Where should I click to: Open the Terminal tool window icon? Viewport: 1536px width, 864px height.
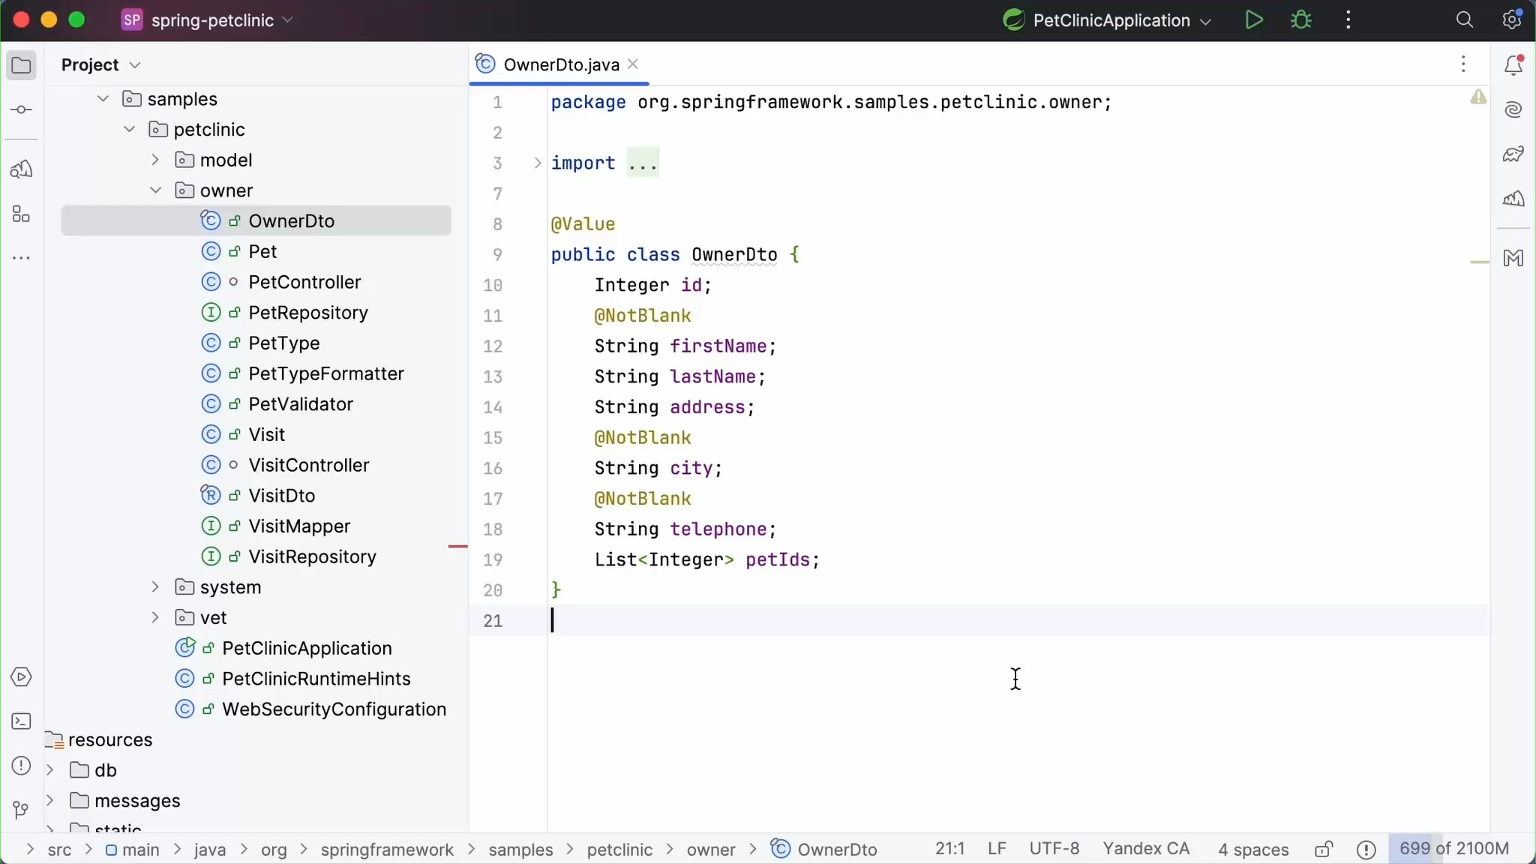pos(21,721)
